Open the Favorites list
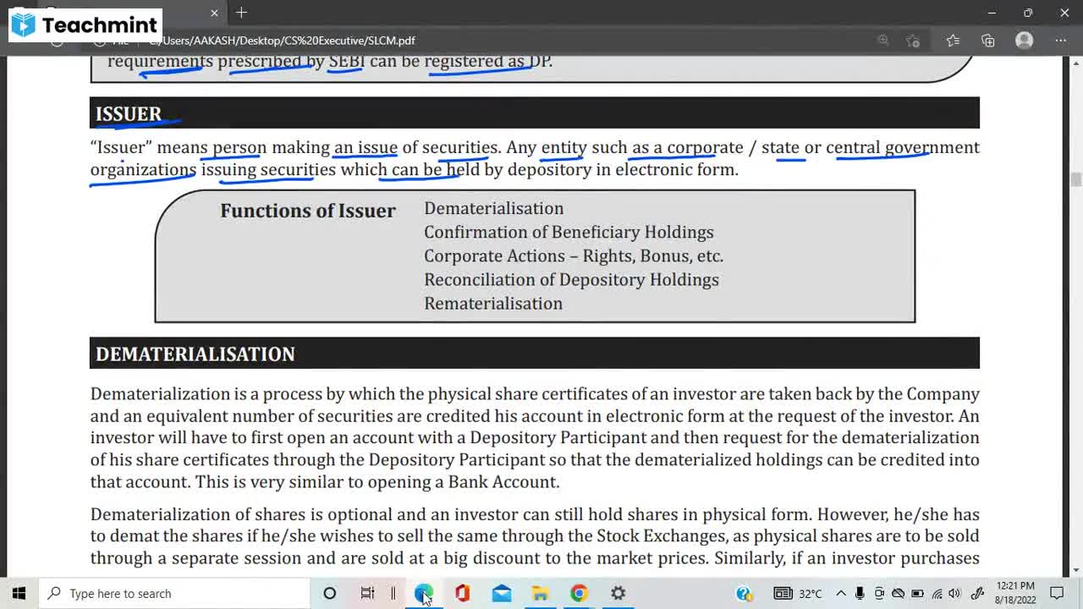The image size is (1083, 609). click(953, 41)
